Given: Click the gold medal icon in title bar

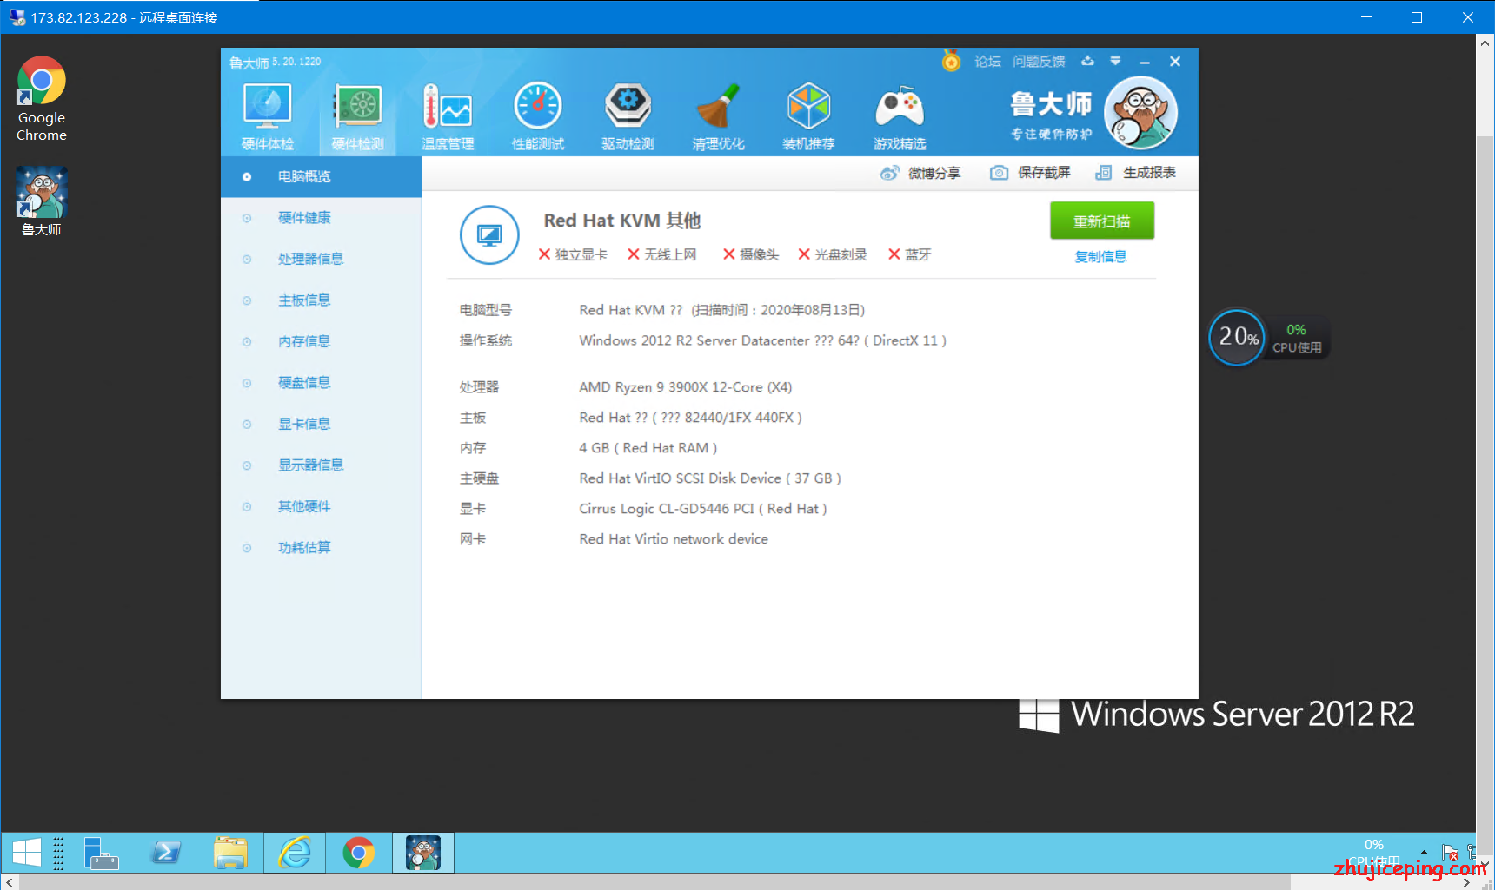Looking at the screenshot, I should pyautogui.click(x=952, y=61).
